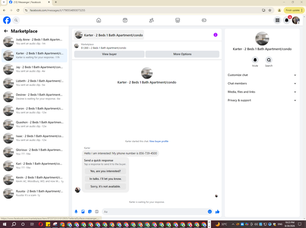Open the Jay apartment conversation
306x228 pixels.
(x=34, y=69)
